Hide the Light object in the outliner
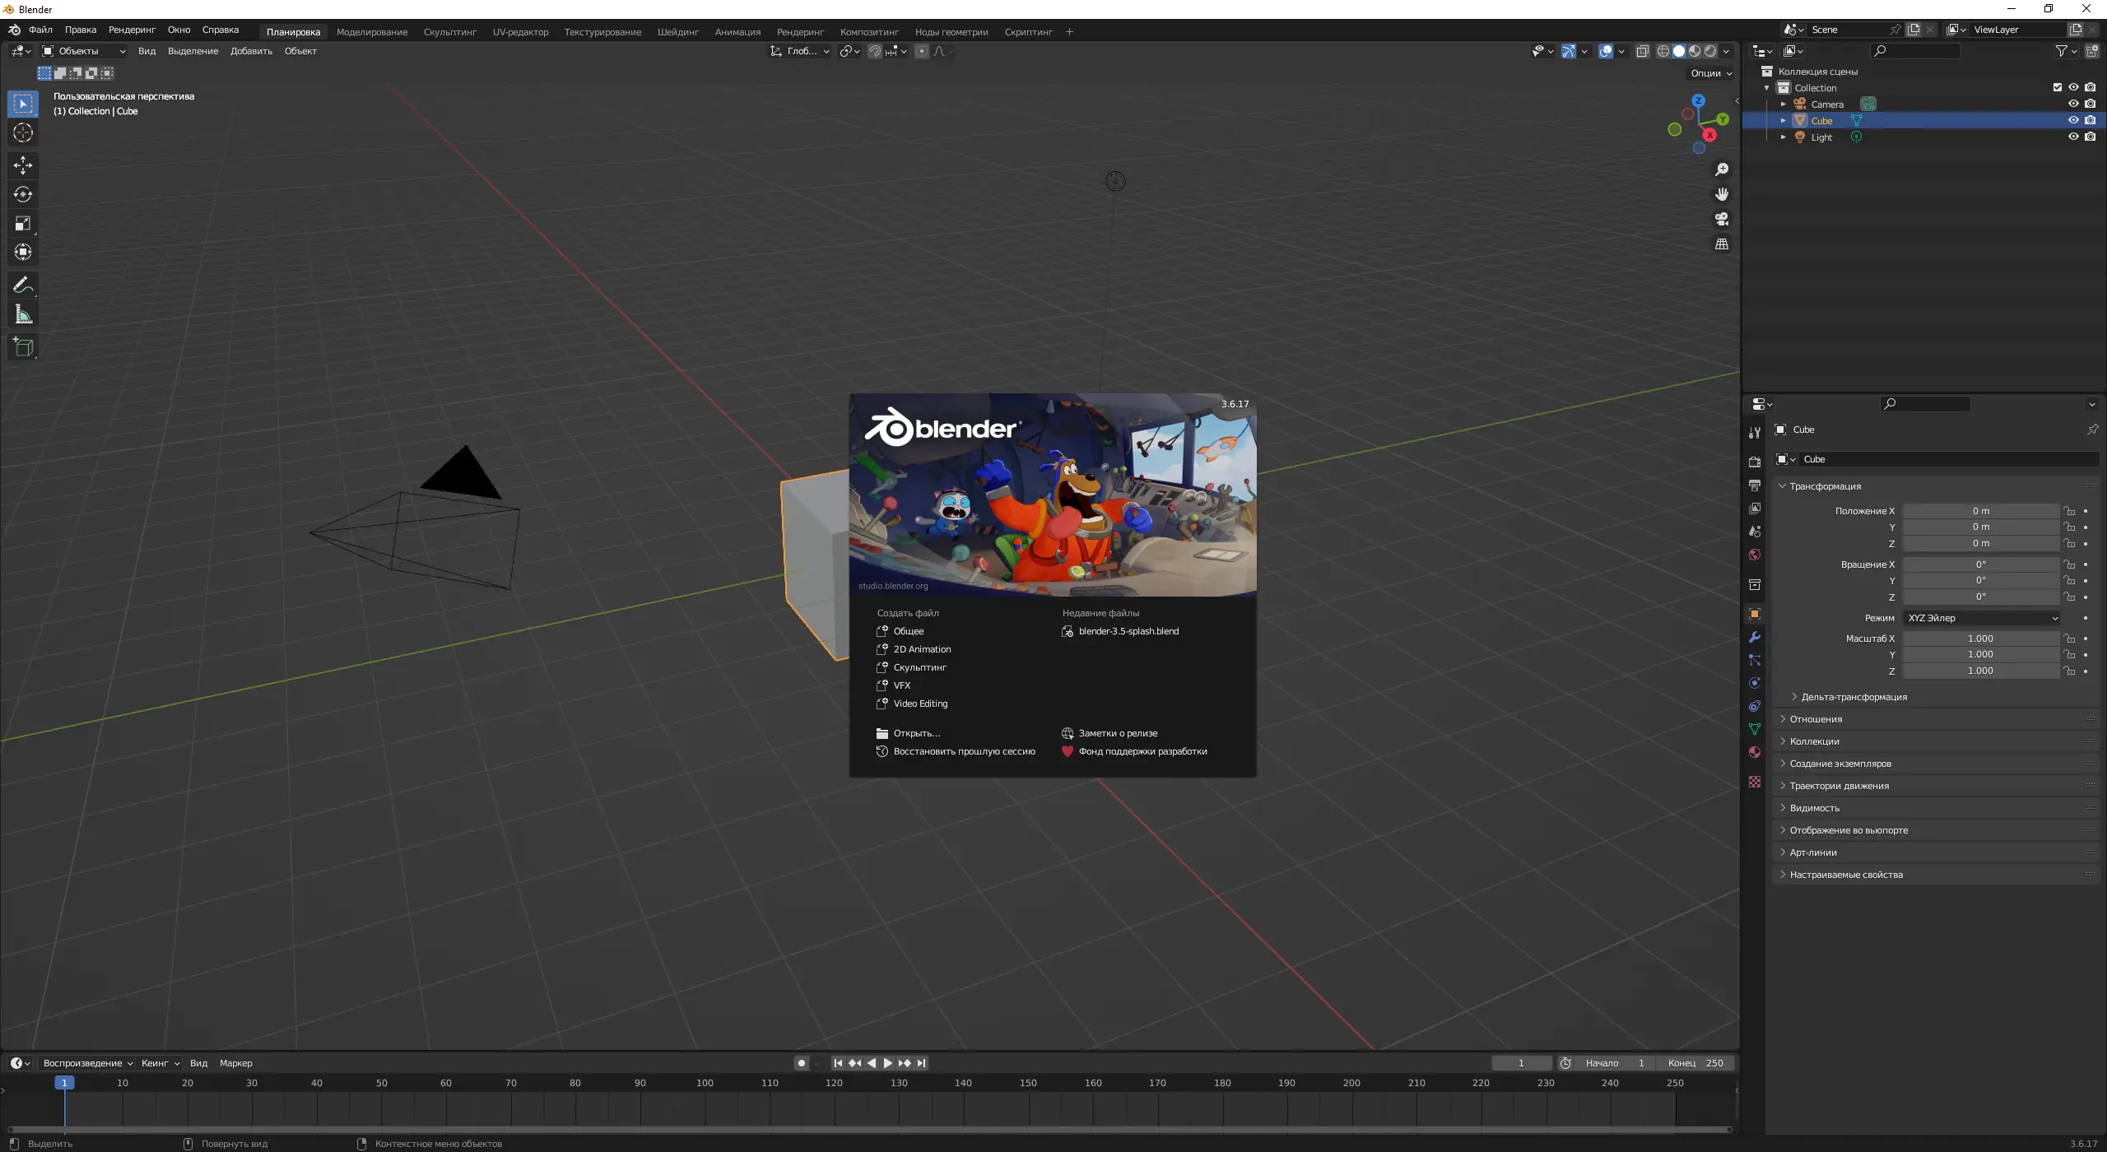The width and height of the screenshot is (2107, 1152). tap(2073, 137)
